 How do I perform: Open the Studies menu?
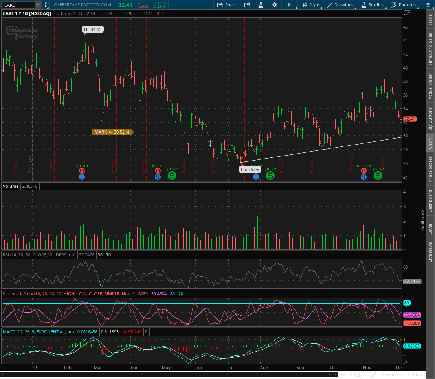(372, 5)
